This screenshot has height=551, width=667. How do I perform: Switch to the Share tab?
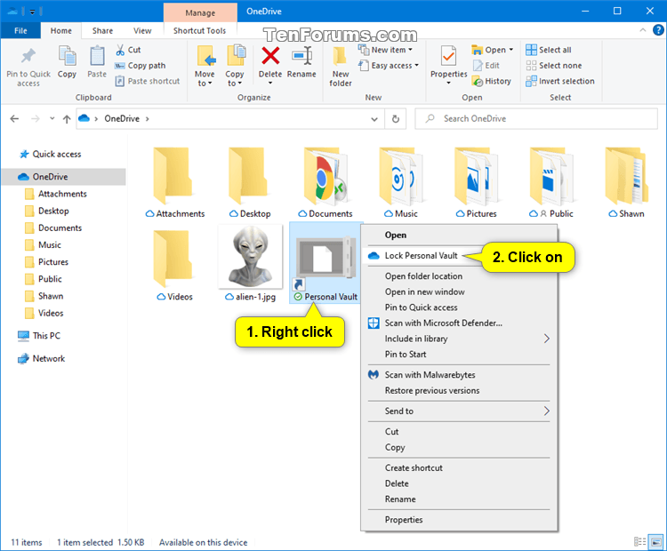(x=102, y=30)
